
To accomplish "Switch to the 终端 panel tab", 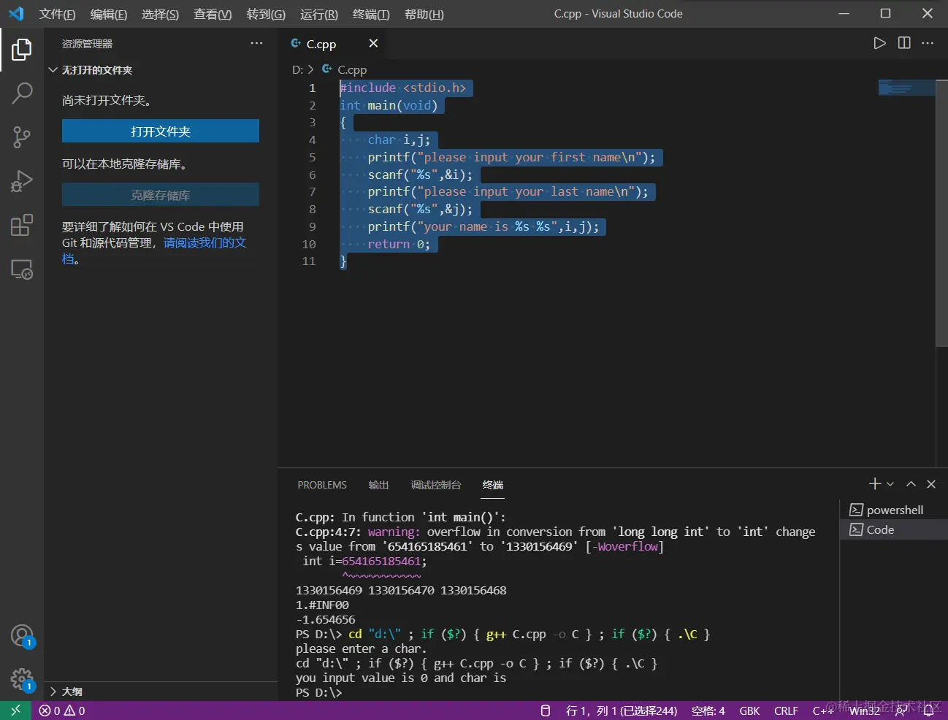I will [x=493, y=485].
